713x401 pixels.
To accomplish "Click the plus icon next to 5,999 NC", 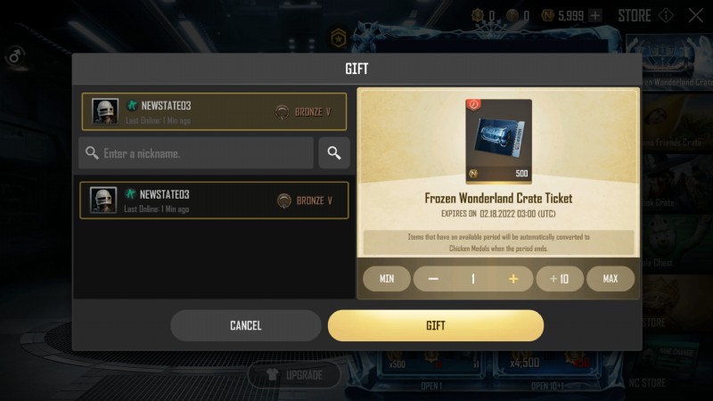I will 594,16.
